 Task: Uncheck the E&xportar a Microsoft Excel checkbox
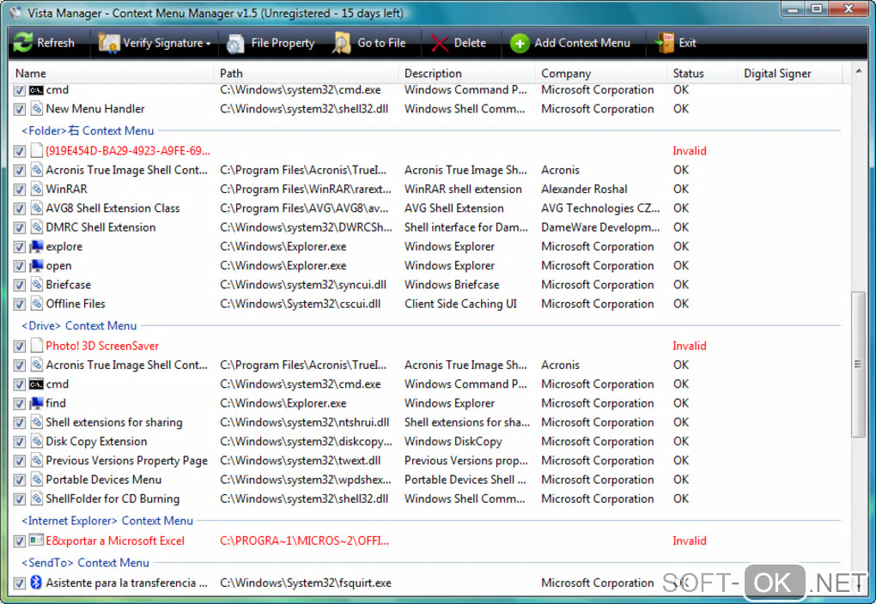click(20, 541)
